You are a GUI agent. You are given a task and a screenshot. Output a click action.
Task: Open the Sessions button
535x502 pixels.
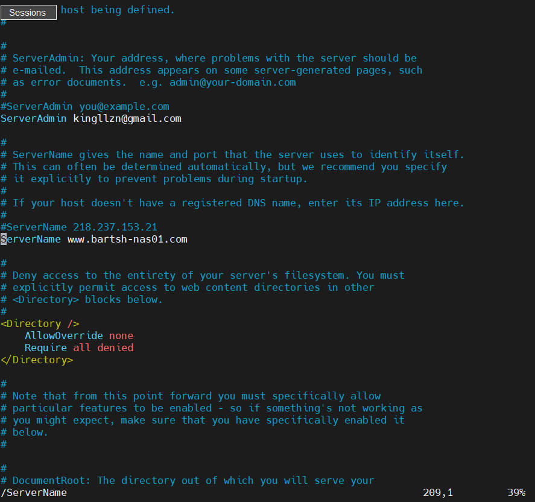(x=29, y=13)
